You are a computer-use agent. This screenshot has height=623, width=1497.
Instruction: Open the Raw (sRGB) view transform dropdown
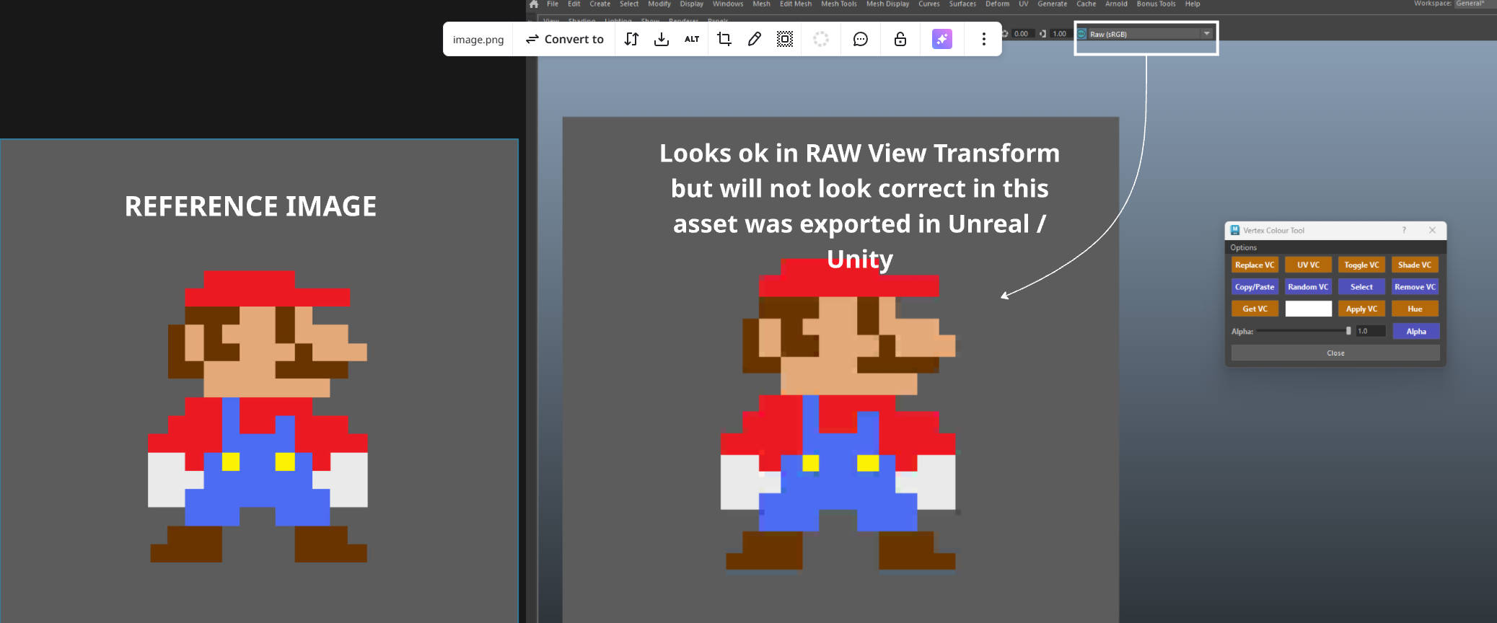1151,34
